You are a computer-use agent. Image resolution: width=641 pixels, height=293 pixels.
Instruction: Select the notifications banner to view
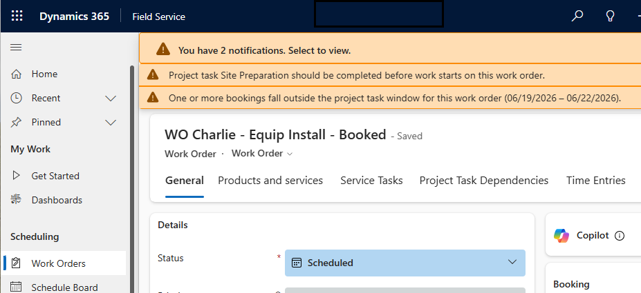pyautogui.click(x=390, y=48)
